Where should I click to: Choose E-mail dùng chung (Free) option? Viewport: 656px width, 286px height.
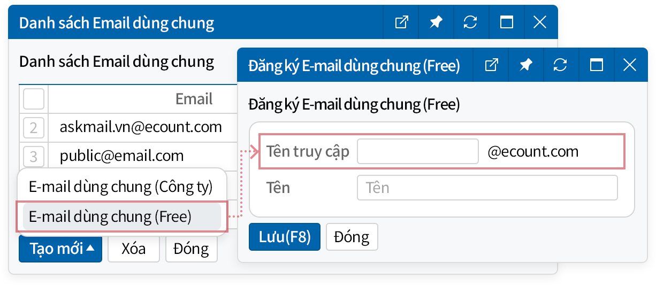(121, 217)
